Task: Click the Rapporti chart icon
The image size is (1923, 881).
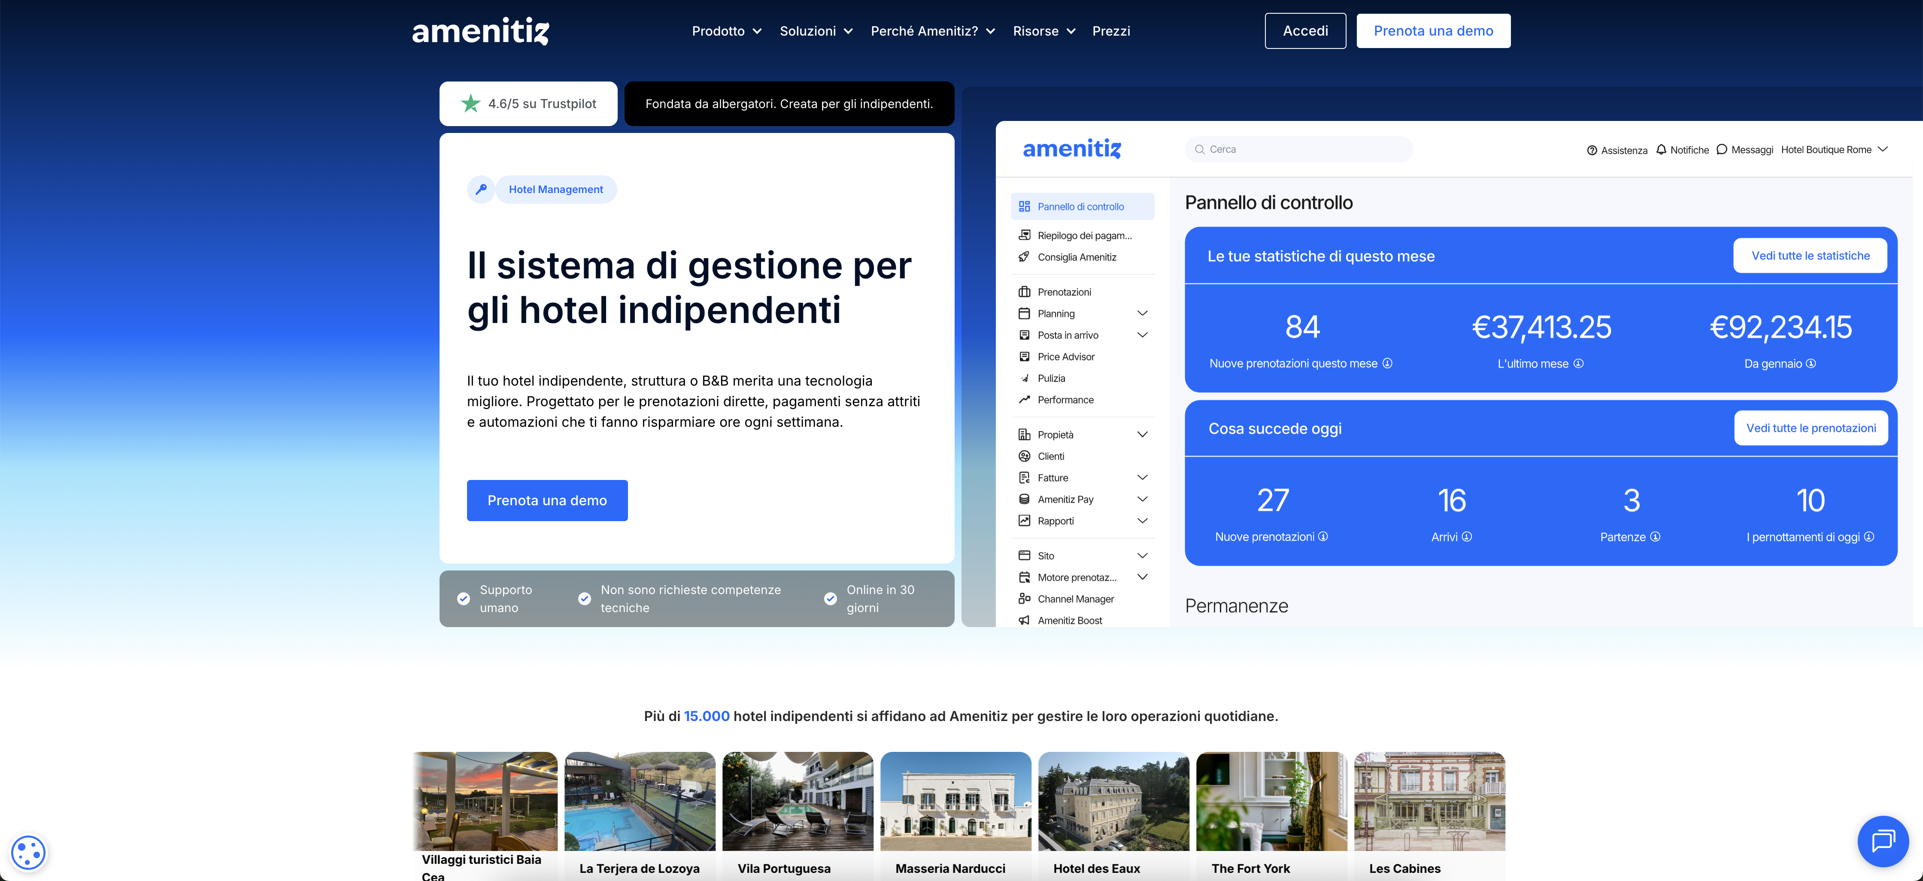Action: tap(1024, 521)
